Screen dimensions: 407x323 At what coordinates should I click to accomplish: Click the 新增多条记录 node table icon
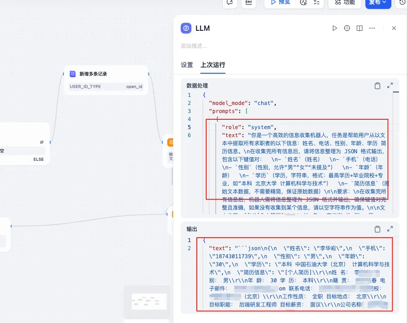point(72,74)
